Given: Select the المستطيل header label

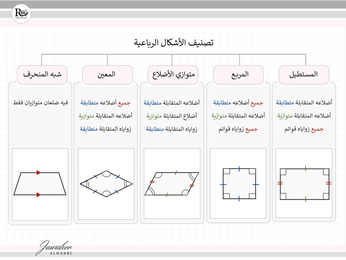Looking at the screenshot, I should (x=304, y=74).
